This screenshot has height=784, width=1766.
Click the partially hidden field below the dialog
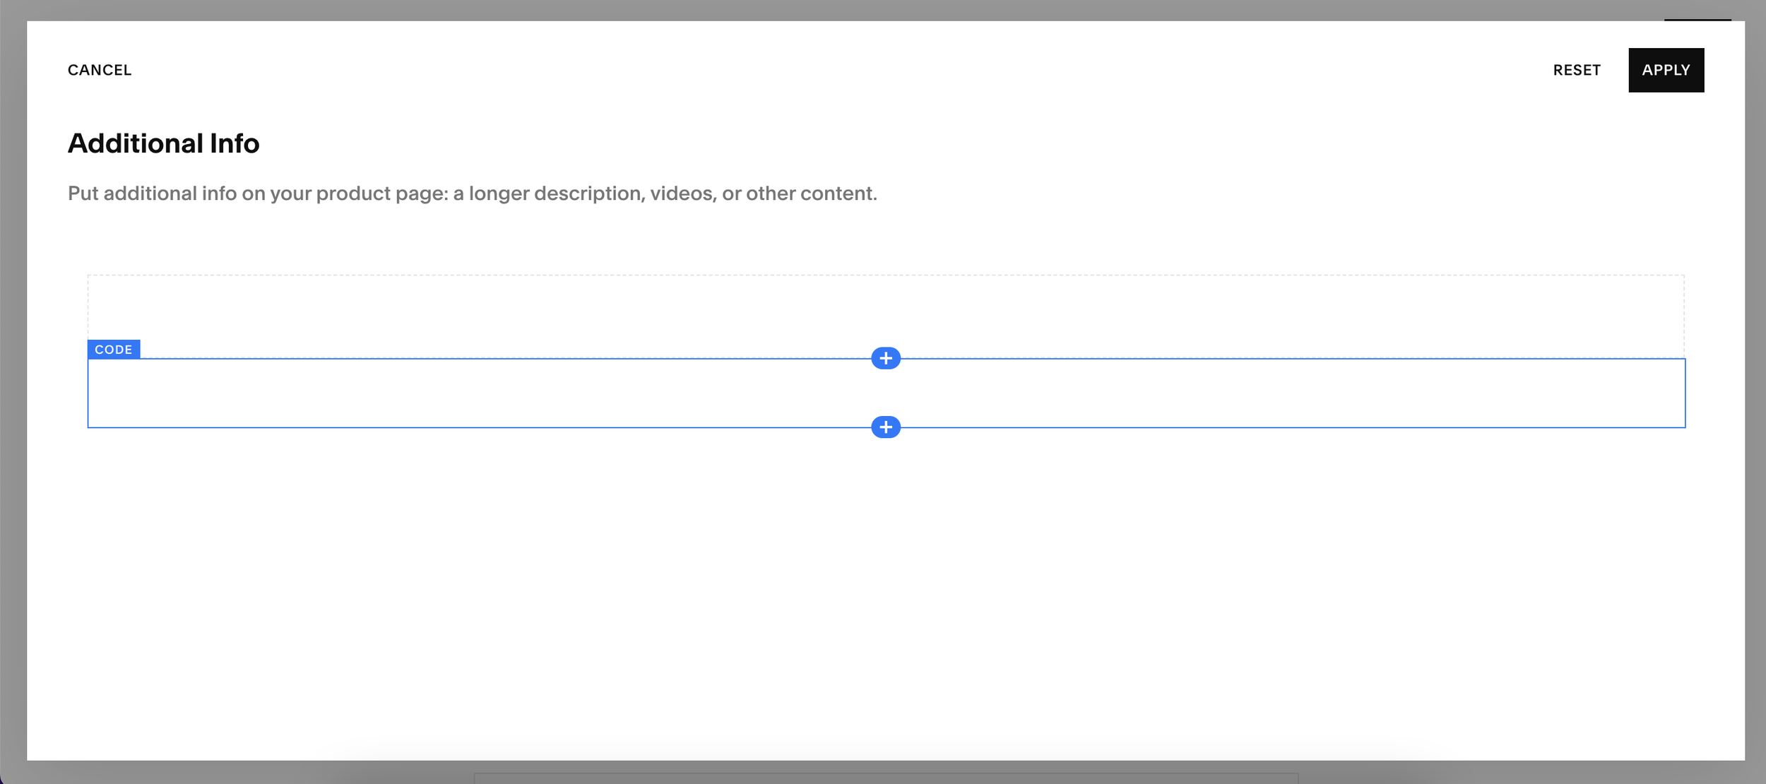coord(885,778)
